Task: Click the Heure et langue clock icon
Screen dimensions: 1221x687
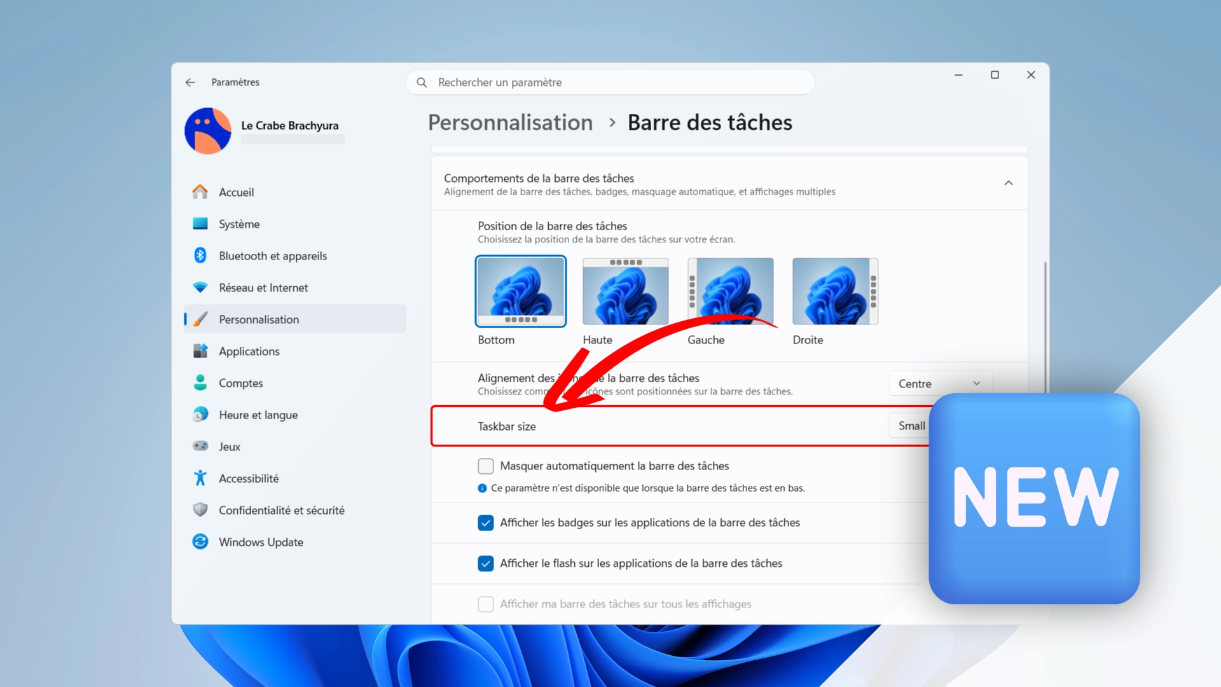Action: (x=200, y=414)
